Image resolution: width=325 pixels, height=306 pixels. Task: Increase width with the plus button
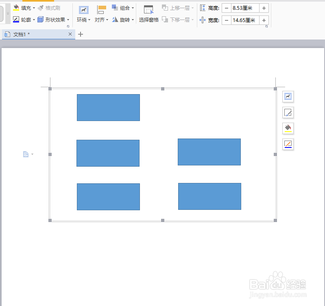click(x=264, y=20)
